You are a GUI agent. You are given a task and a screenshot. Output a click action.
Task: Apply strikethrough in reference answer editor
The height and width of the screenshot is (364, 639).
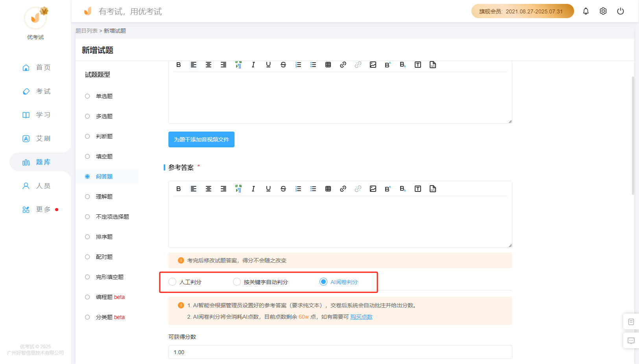coord(283,189)
